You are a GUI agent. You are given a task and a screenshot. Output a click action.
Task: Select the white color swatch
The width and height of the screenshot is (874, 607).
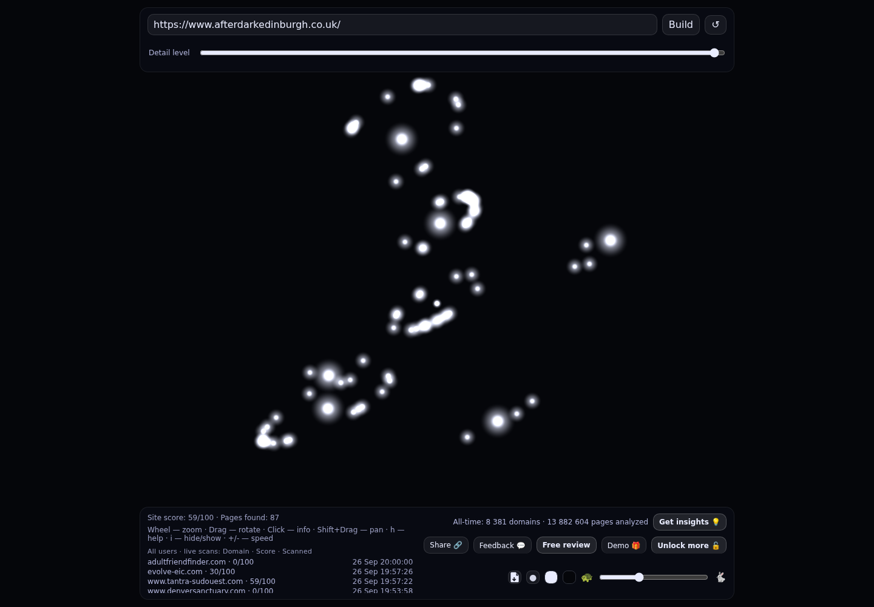551,577
